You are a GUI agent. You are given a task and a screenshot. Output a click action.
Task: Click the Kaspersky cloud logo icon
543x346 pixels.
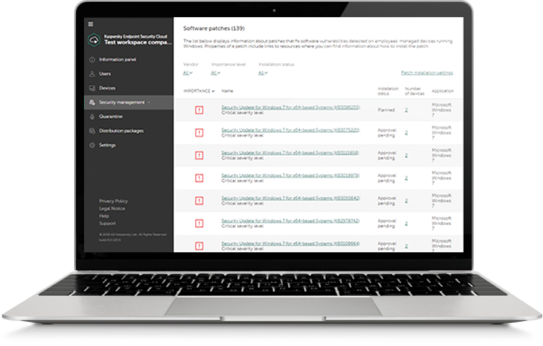click(94, 39)
